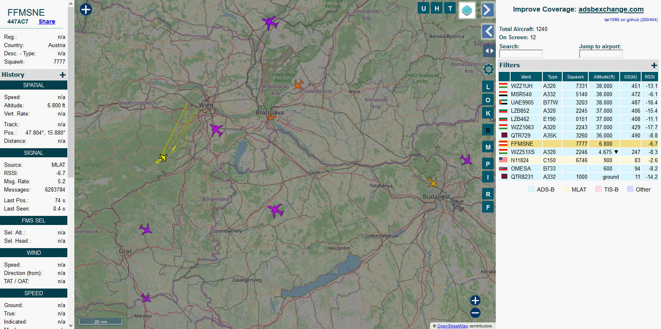Toggle the P map button

tap(488, 164)
